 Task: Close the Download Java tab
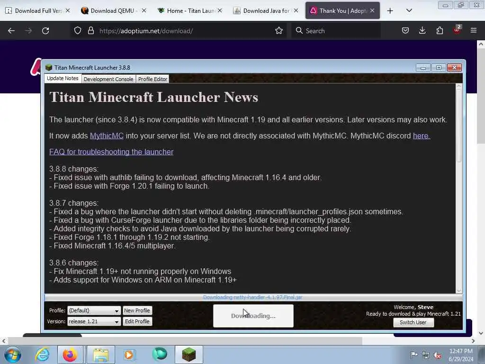click(296, 10)
